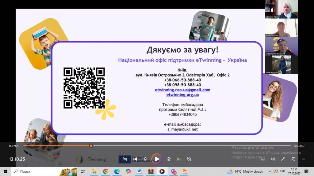Open the Word app from the taskbar

pos(140,171)
